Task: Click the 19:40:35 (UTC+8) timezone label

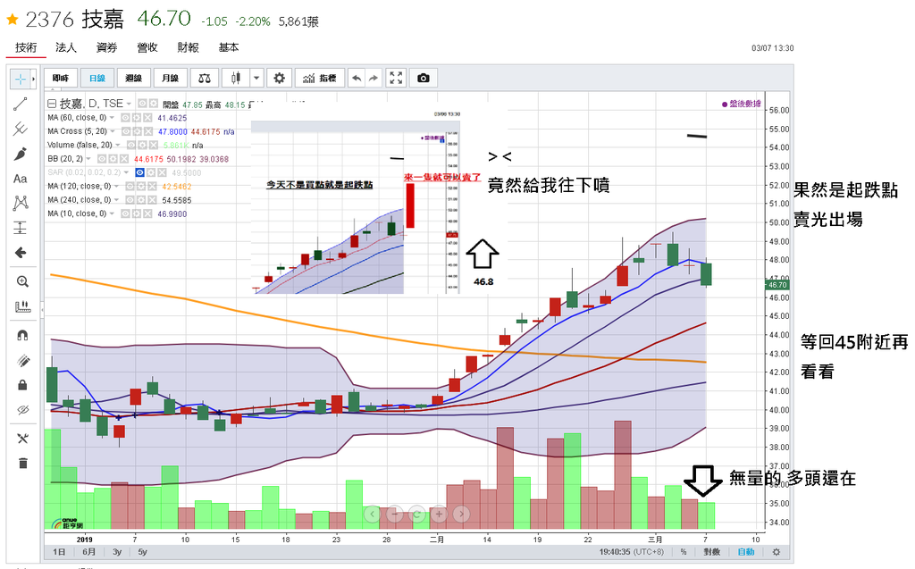Action: (632, 552)
